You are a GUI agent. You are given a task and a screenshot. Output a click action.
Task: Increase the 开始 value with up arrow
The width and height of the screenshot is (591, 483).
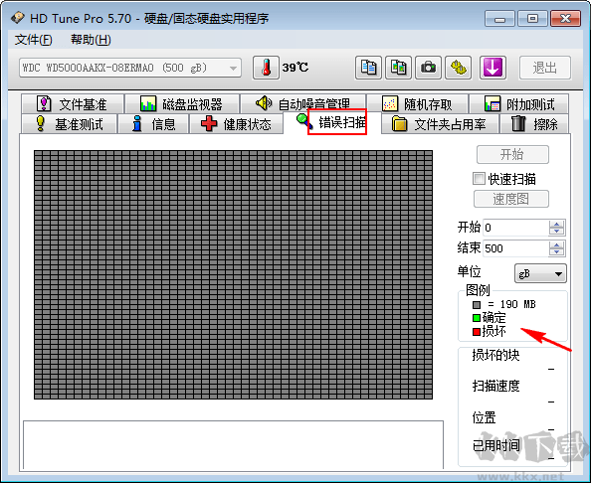[556, 224]
